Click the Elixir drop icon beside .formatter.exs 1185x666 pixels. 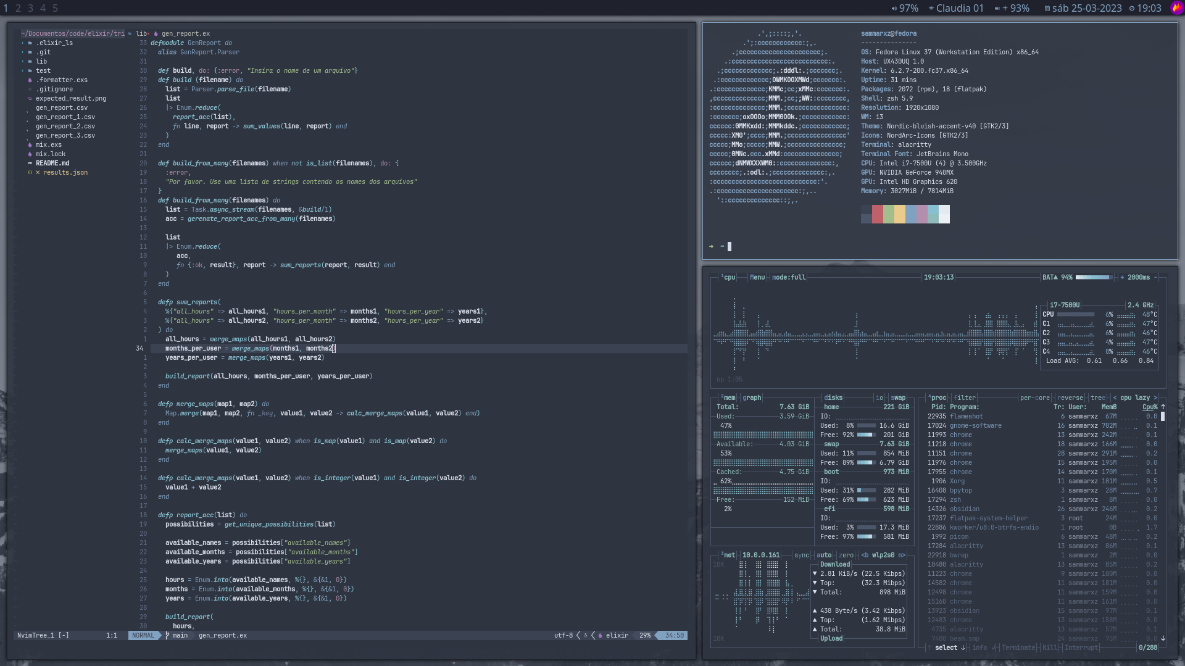tap(30, 80)
